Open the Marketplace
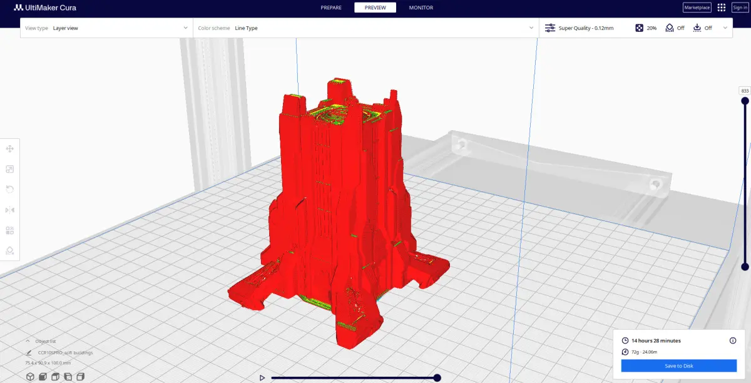Viewport: 751px width, 383px height. point(697,8)
